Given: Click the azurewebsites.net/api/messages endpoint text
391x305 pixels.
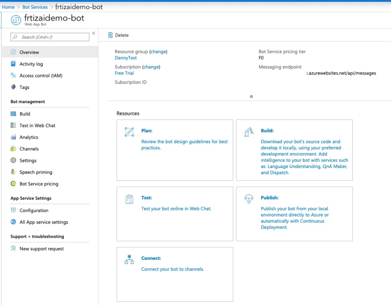Looking at the screenshot, I should (x=341, y=73).
